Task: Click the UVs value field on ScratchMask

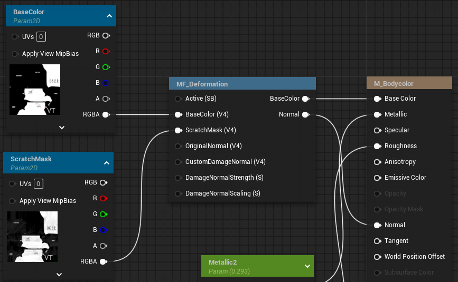Action: (39, 184)
